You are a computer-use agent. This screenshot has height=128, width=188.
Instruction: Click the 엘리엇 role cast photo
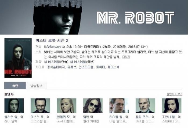[14, 105]
